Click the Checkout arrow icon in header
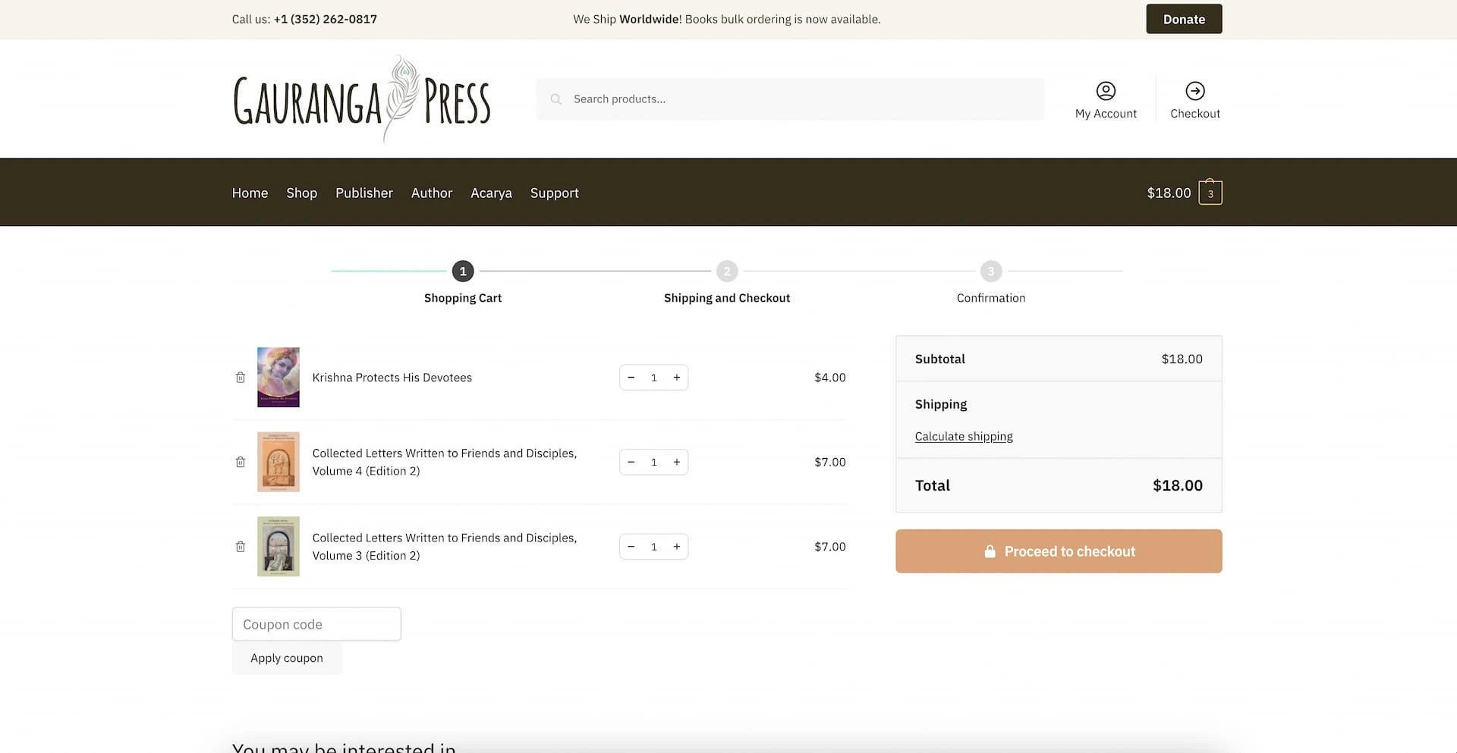Image resolution: width=1457 pixels, height=753 pixels. 1195,91
